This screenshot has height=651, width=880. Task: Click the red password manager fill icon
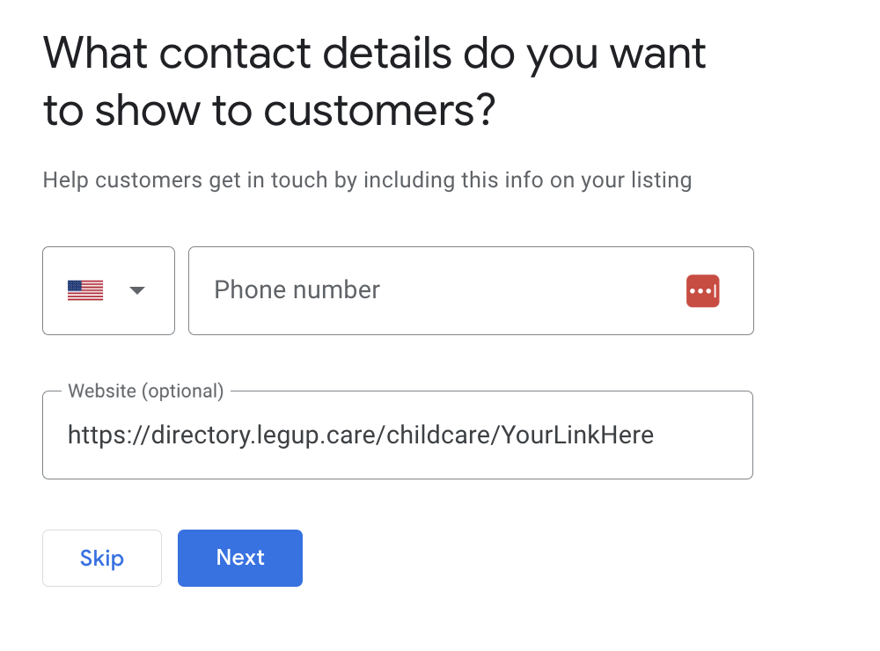pos(702,291)
